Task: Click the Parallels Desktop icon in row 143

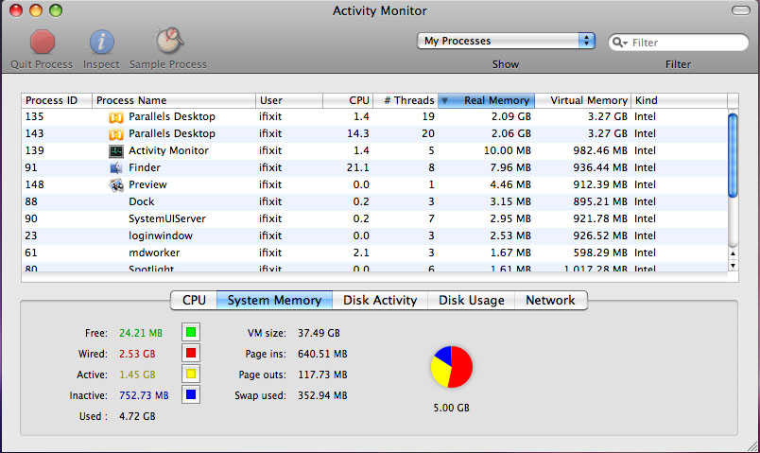Action: pos(116,134)
